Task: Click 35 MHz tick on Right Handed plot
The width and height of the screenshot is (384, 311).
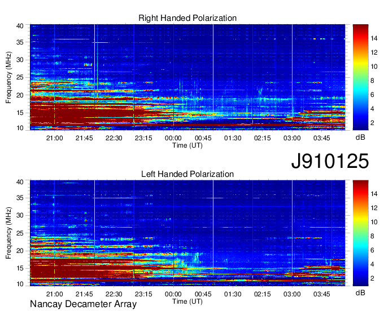Action: [20, 42]
